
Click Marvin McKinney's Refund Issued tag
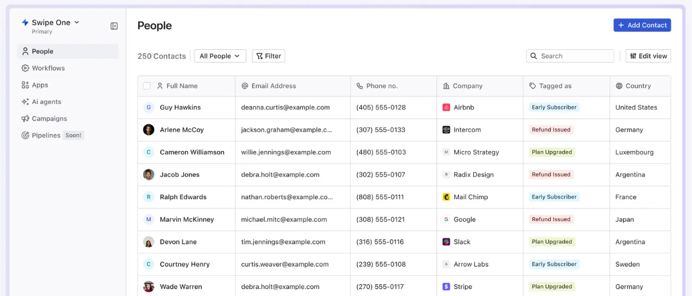tap(551, 219)
